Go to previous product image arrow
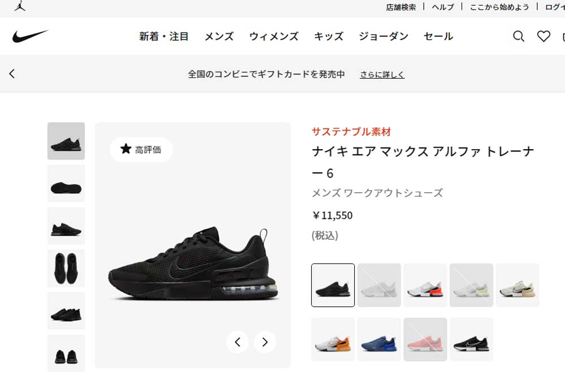This screenshot has height=372, width=565. 237,341
